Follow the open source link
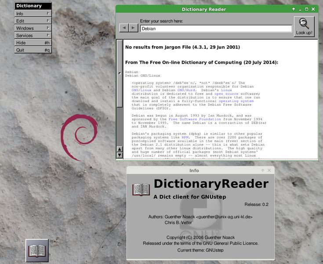 coord(226,94)
